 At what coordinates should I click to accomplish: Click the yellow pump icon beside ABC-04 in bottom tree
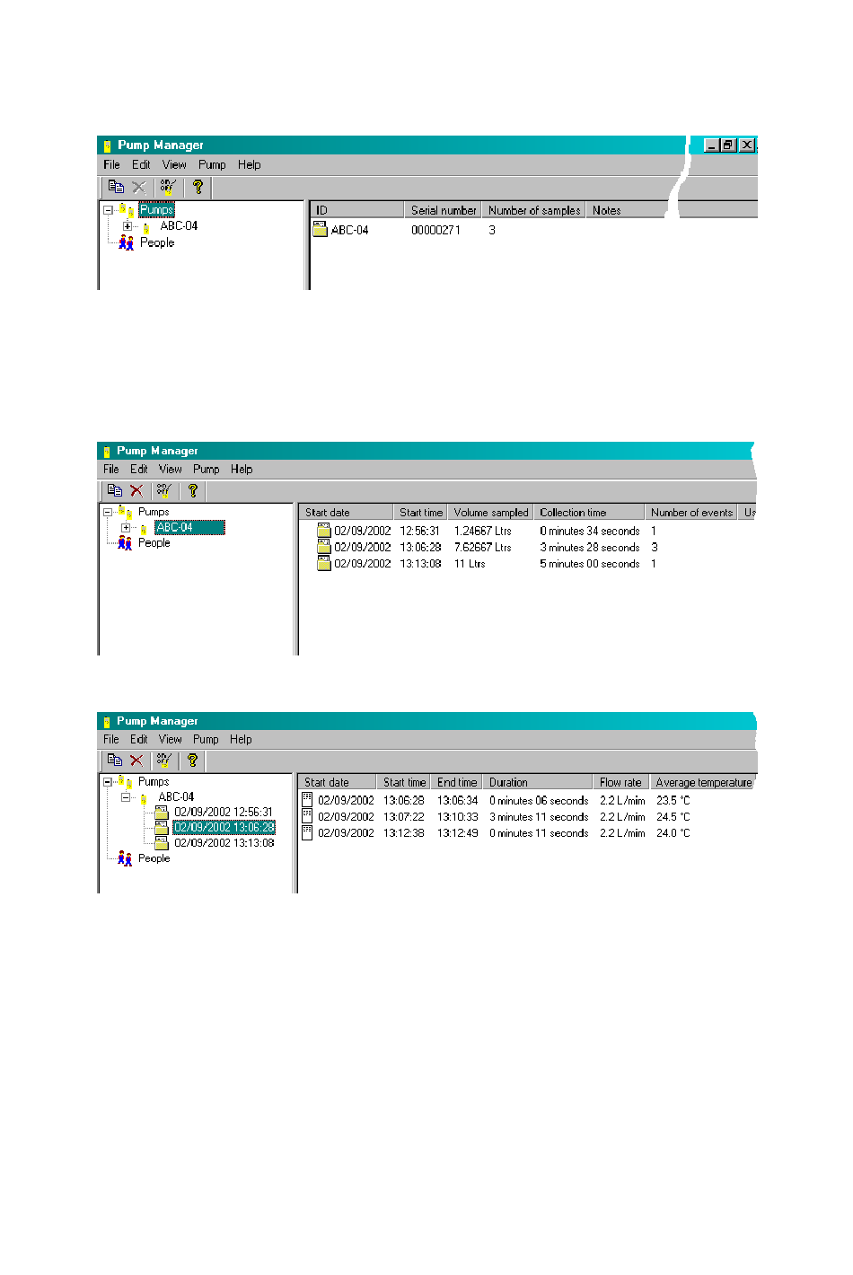click(x=144, y=797)
